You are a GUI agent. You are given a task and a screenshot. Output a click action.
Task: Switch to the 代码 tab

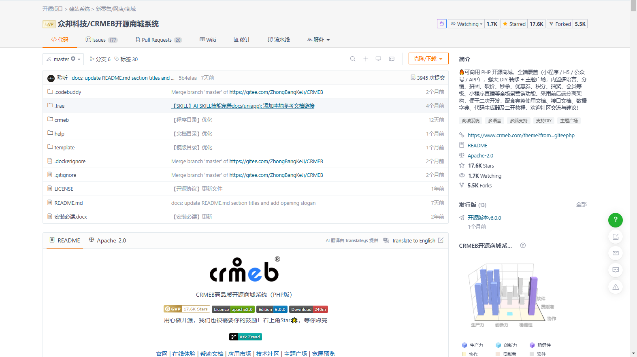[x=60, y=40]
